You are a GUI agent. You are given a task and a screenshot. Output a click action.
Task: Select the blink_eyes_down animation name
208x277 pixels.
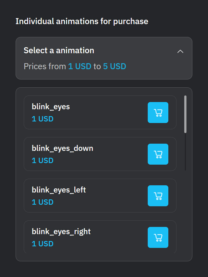(x=62, y=148)
